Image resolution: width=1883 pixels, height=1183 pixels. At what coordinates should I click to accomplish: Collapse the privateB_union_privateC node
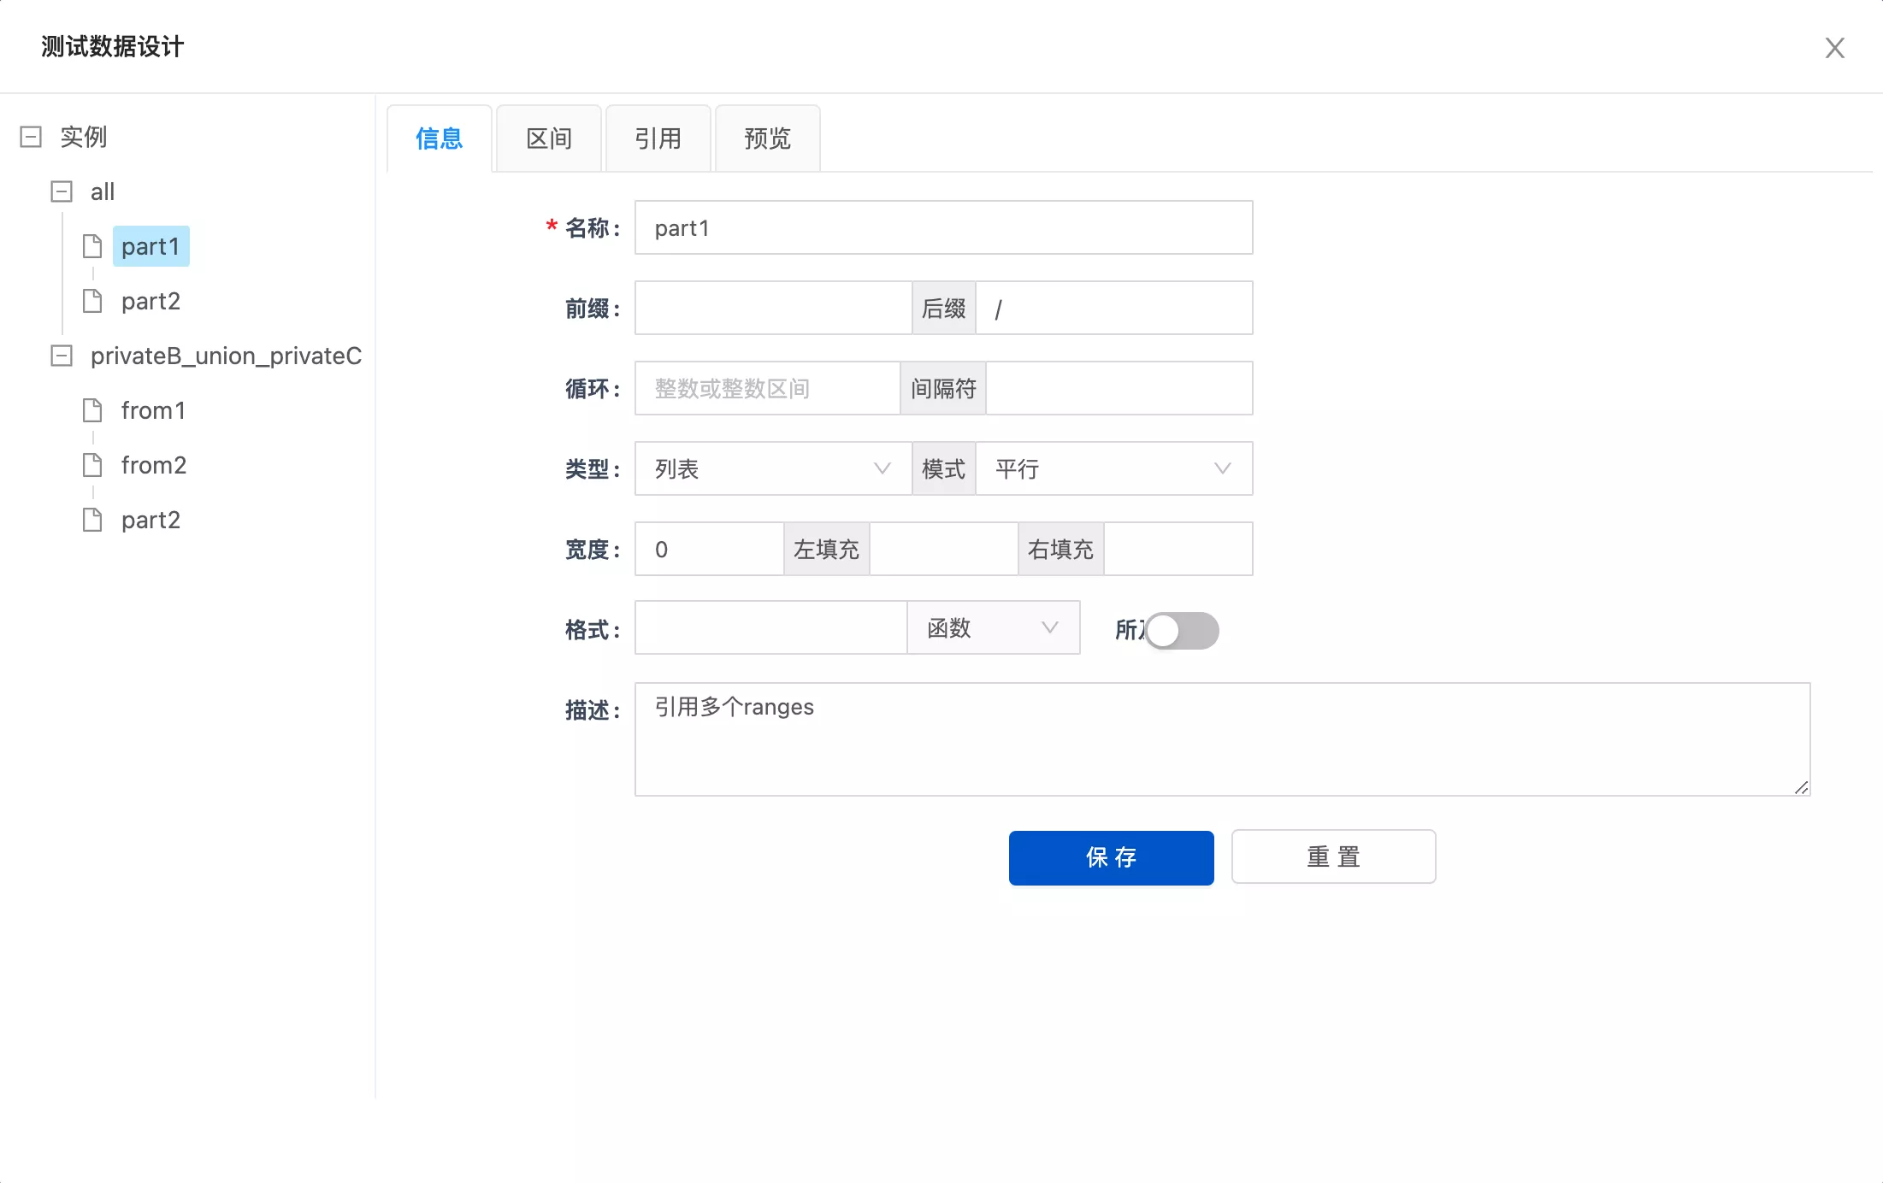pos(61,356)
